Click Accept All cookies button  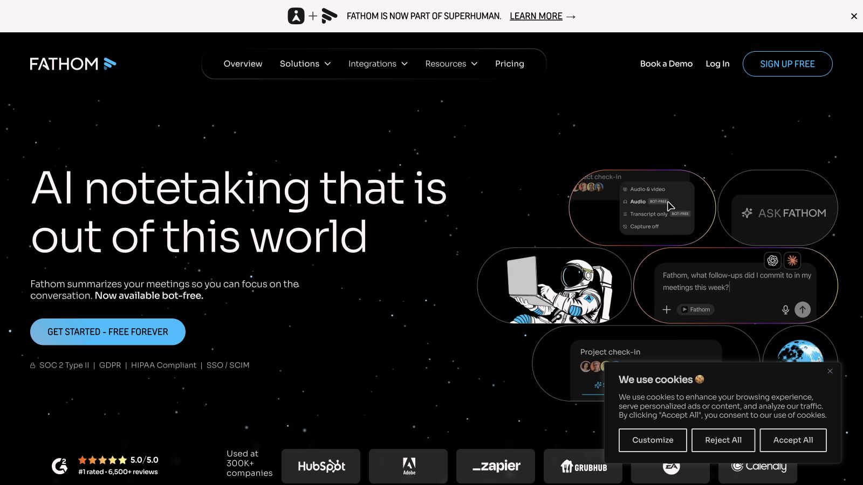click(x=793, y=440)
